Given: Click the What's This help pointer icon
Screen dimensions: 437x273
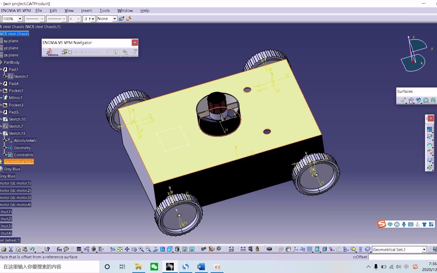Looking at the screenshot, I should click(47, 249).
